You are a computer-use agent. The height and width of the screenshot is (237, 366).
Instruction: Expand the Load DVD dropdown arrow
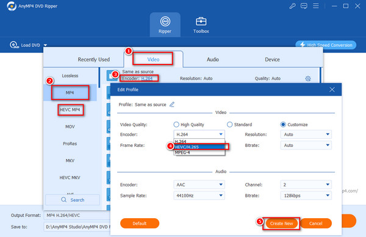pos(46,45)
